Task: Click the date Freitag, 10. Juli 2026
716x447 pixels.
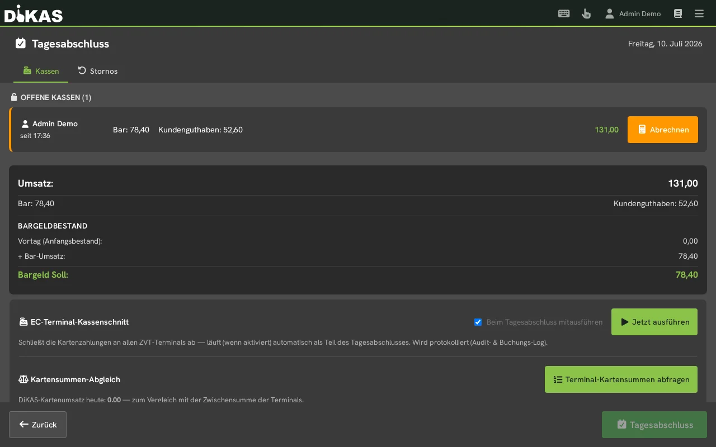Action: 665,44
